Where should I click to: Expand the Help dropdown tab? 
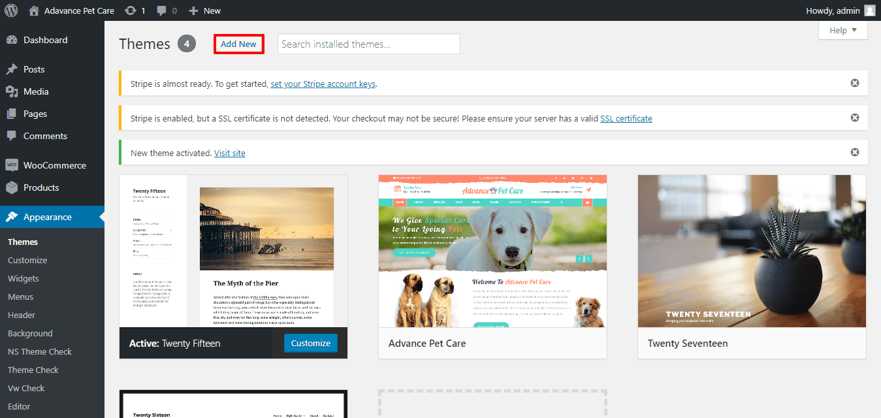842,30
